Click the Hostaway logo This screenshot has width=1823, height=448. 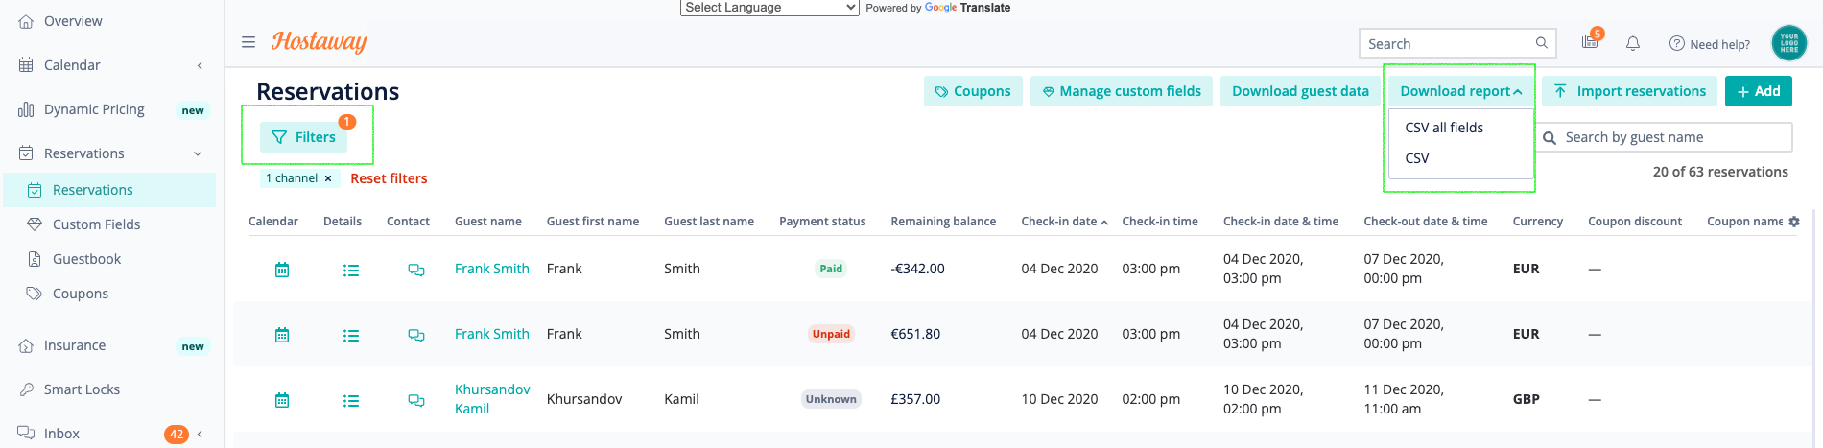[x=320, y=41]
